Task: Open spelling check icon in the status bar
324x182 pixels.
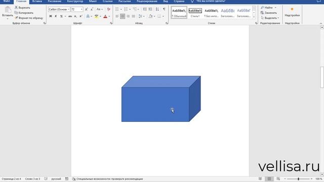Action: click(46, 179)
